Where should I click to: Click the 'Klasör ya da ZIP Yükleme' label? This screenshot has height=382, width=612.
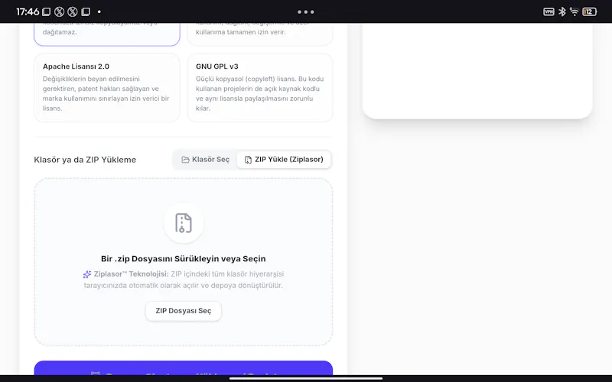pyautogui.click(x=85, y=160)
